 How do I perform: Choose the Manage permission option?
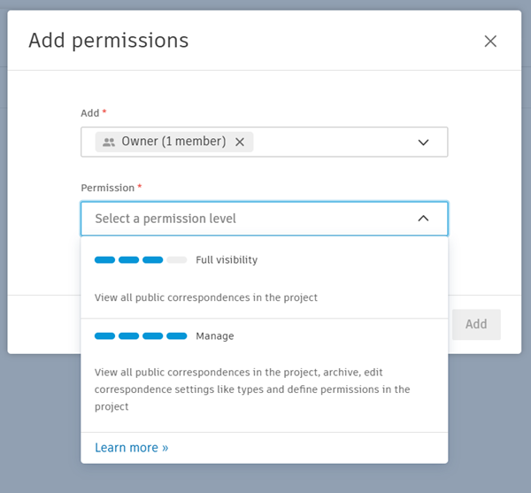215,336
